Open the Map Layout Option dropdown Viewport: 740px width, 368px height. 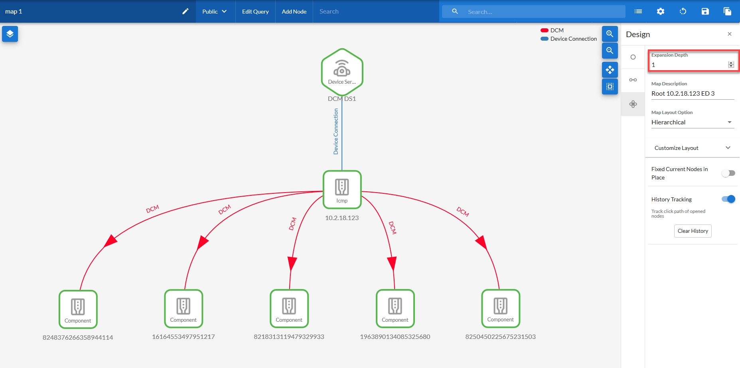pos(692,122)
